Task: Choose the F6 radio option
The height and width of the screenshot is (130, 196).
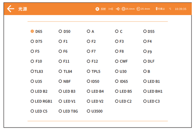Action: (x=60, y=51)
